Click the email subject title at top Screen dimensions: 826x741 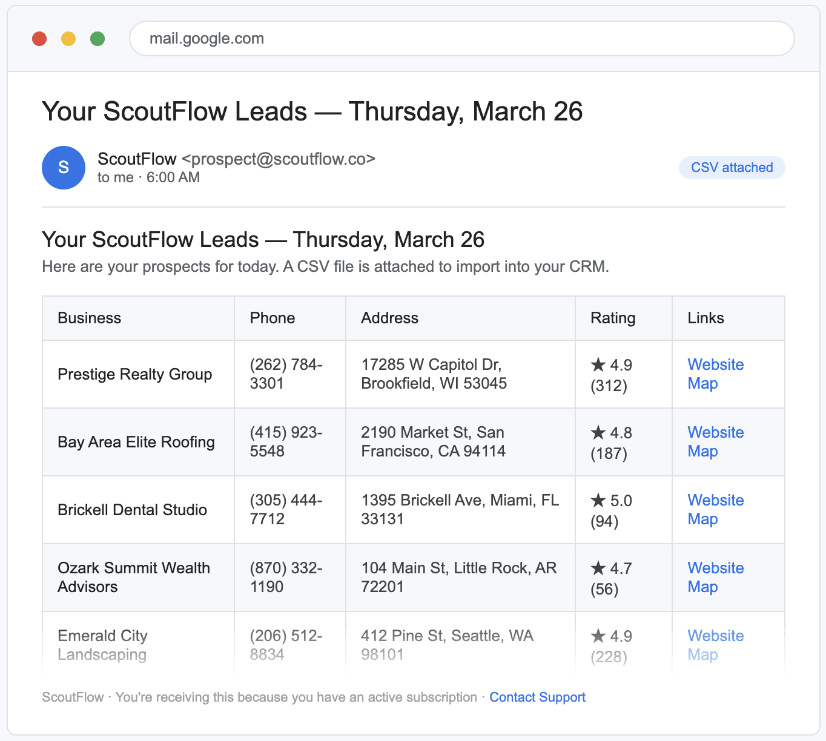point(312,111)
